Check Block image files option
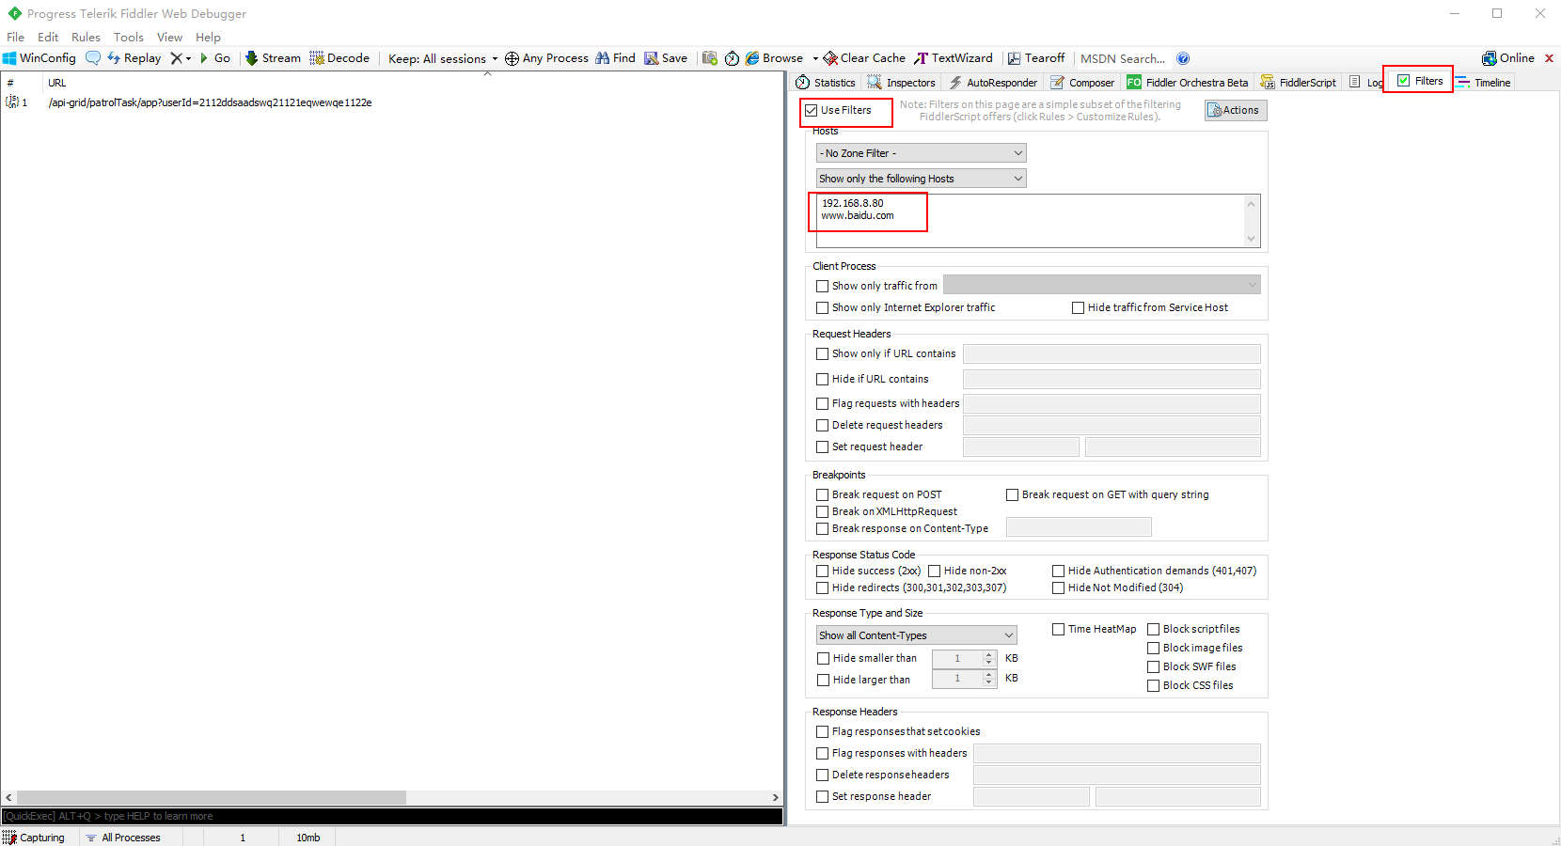This screenshot has height=846, width=1561. [x=1154, y=648]
